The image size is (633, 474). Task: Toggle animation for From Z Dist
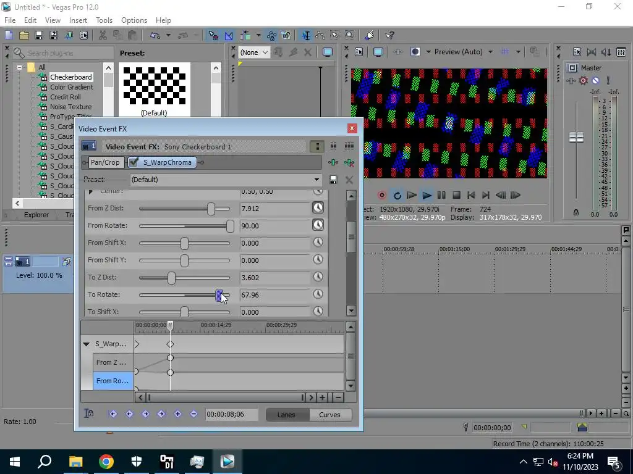coord(318,208)
